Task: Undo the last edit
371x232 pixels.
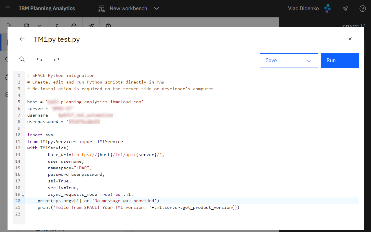Action: coord(39,59)
